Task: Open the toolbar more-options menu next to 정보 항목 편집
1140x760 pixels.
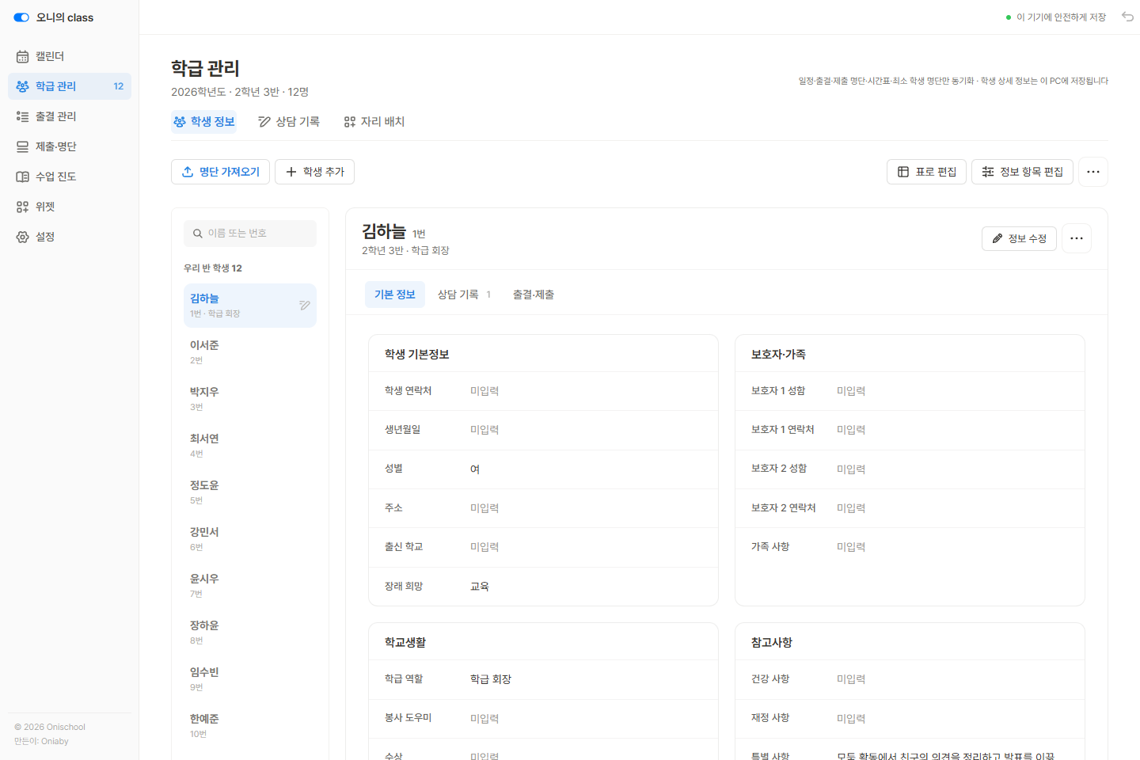Action: (1093, 172)
